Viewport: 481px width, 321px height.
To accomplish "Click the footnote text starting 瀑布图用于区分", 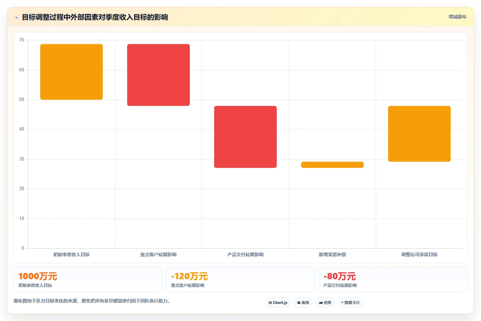I will pyautogui.click(x=92, y=301).
